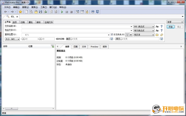Click the multiple folders icon beside browse

point(162,35)
